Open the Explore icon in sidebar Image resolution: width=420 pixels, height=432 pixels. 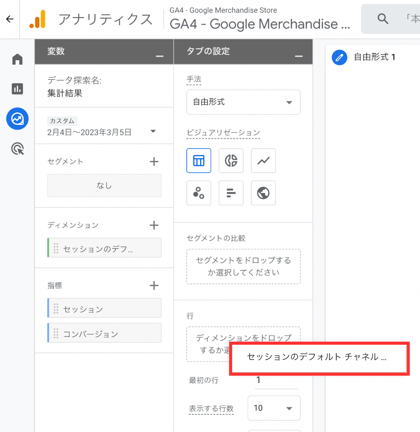coord(17,119)
